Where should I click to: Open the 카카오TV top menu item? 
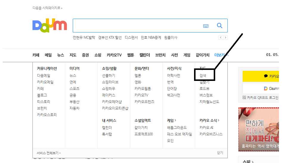tap(114, 55)
